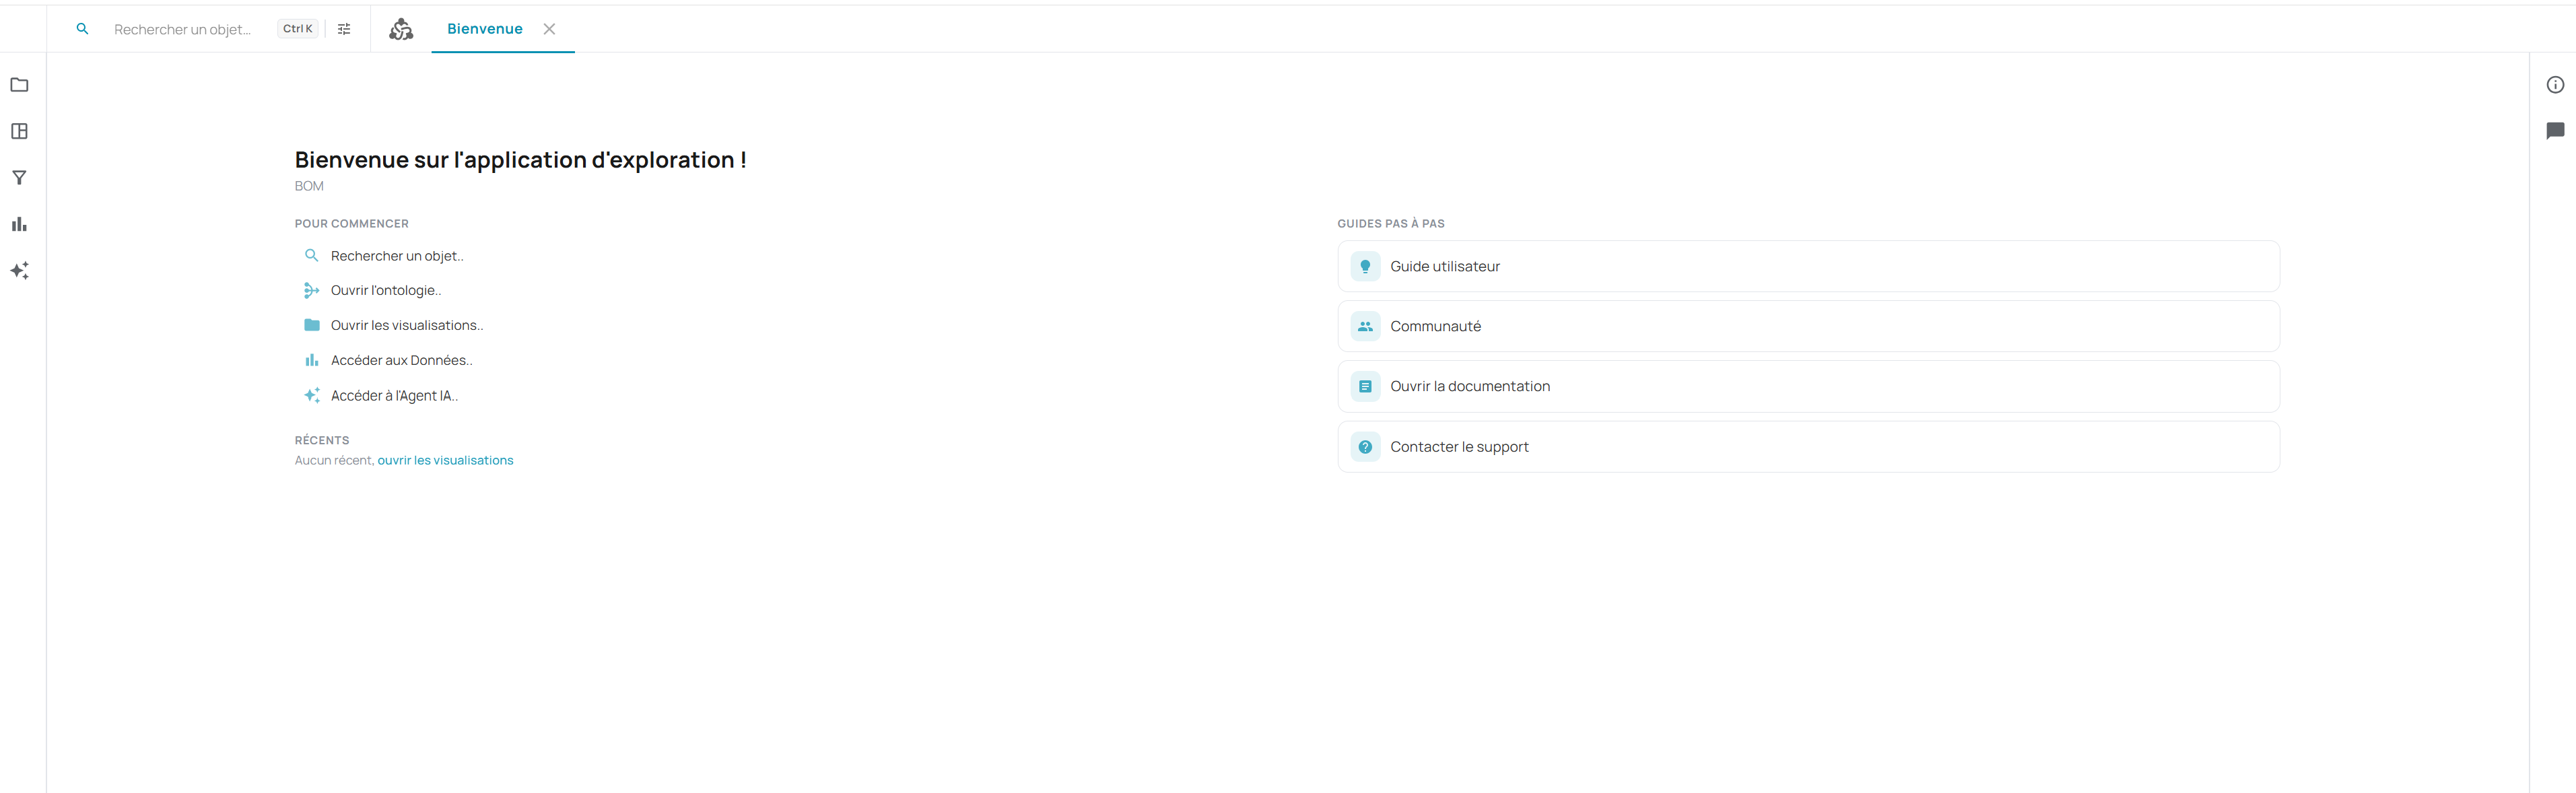Click the ontology branch icon beside 'Ouvrir l'ontologie..'
This screenshot has width=2576, height=793.
coord(312,291)
